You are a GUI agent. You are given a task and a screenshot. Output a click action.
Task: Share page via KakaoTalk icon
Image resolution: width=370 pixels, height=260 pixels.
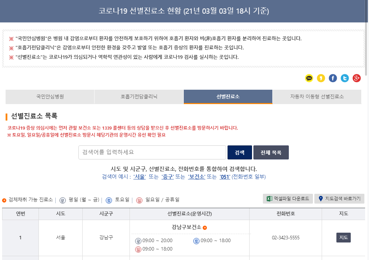(309, 78)
